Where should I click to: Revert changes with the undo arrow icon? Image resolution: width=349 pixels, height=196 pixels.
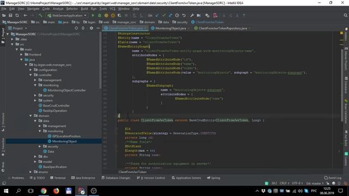pyautogui.click(x=184, y=15)
